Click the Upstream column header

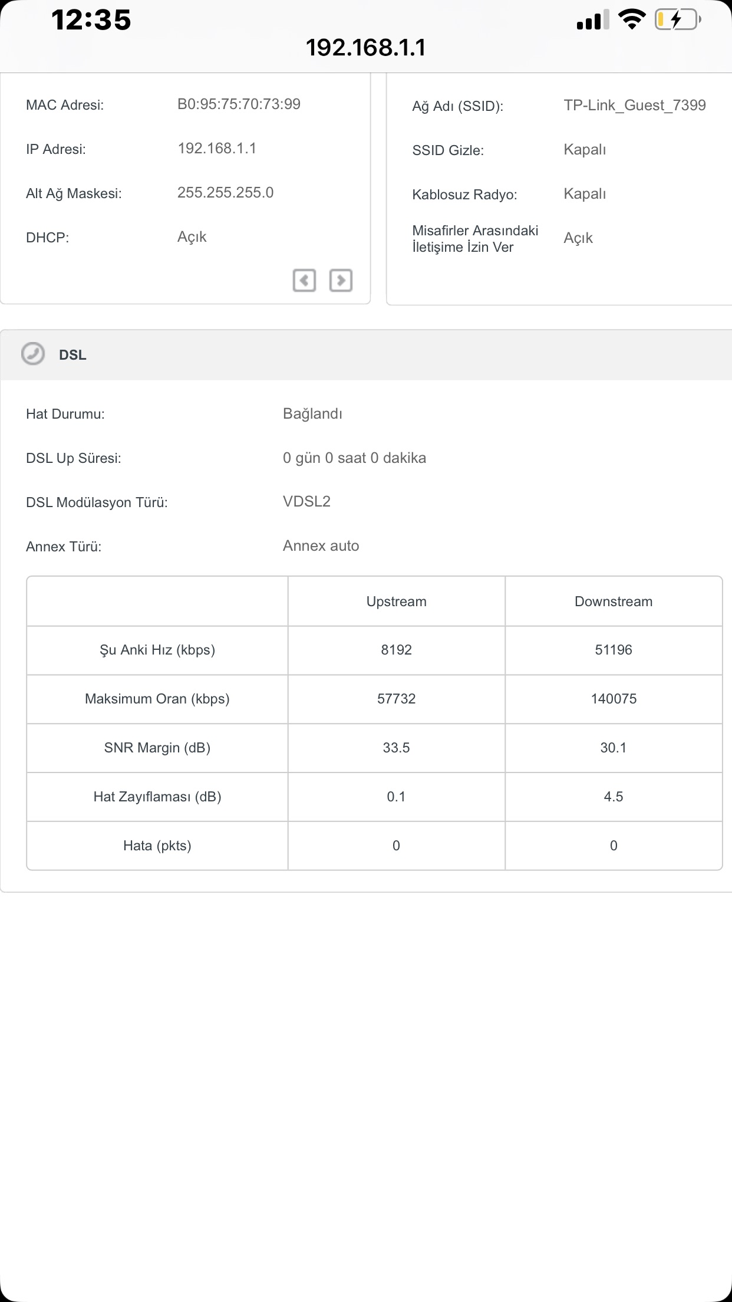397,601
